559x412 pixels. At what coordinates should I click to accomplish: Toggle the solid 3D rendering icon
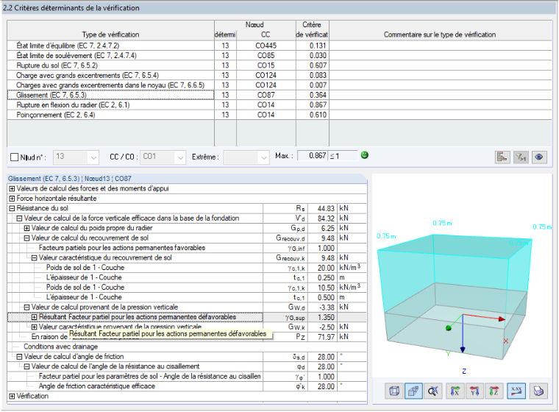tap(413, 391)
